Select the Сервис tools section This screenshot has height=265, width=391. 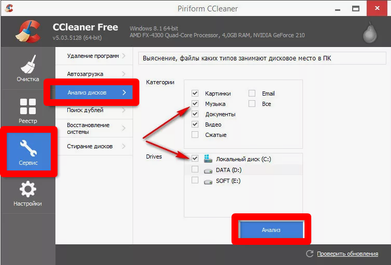tap(28, 151)
